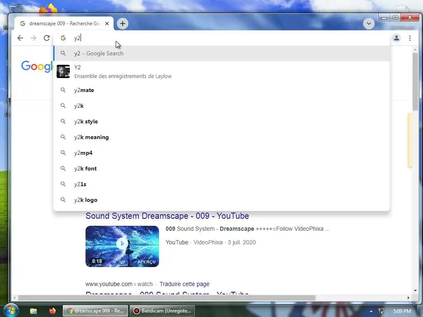The width and height of the screenshot is (423, 317).
Task: Click the horizontal scrollbar thumb
Action: point(166,298)
